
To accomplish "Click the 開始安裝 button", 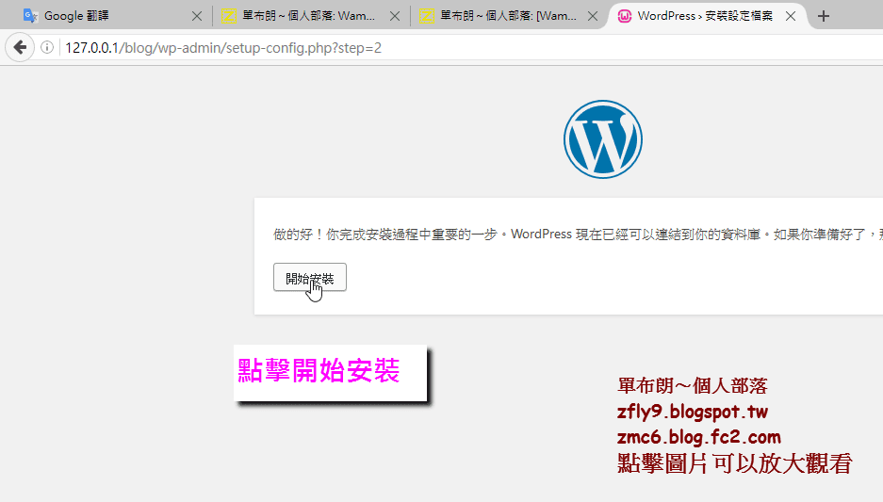I will click(310, 277).
